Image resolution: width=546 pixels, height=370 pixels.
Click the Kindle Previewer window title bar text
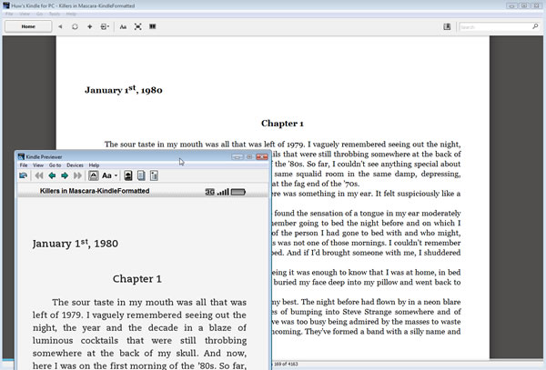click(44, 157)
